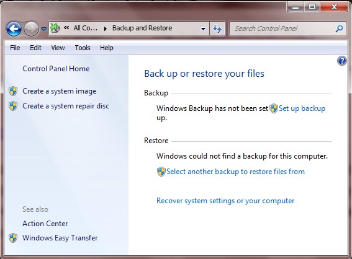Click the Control Panel address bar icon
This screenshot has height=259, width=352.
55,29
